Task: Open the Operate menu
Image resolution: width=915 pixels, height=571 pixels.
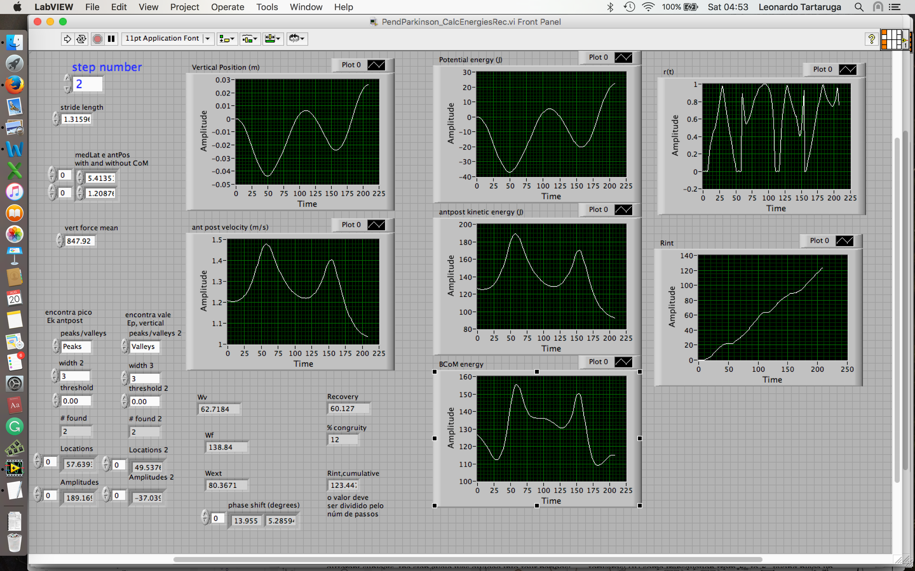Action: (x=227, y=7)
